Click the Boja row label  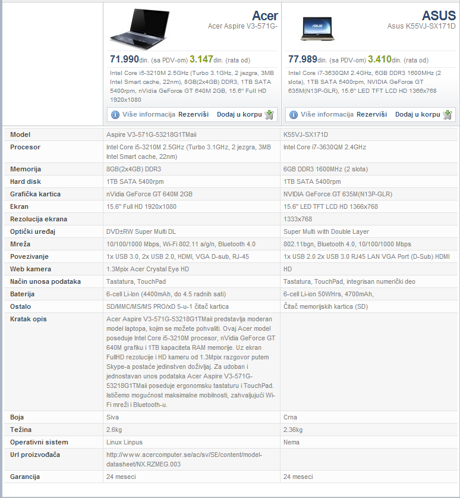pos(17,417)
